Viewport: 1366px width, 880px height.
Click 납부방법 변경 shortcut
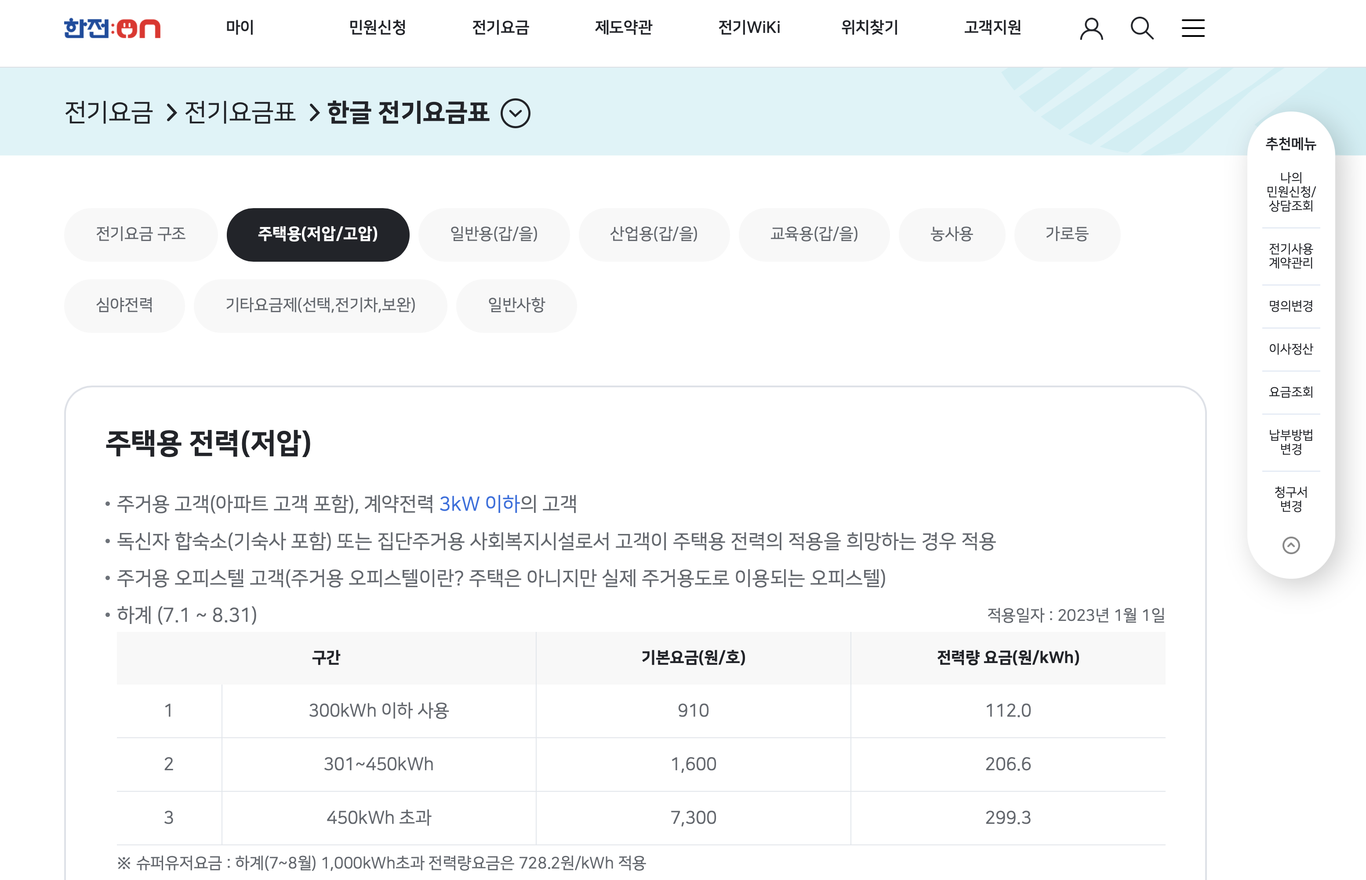point(1290,442)
